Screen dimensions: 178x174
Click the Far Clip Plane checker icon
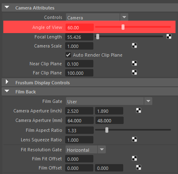coord(134,72)
